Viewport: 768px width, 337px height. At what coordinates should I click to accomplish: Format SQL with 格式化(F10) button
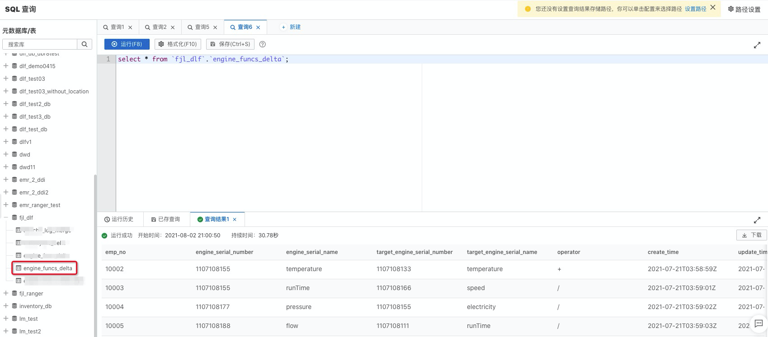pyautogui.click(x=178, y=44)
